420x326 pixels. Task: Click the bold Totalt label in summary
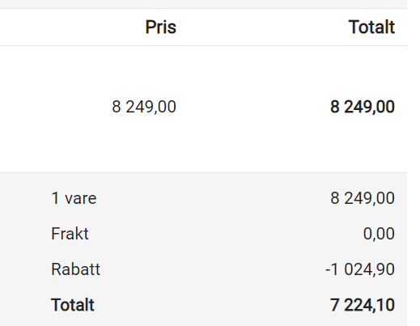click(73, 305)
